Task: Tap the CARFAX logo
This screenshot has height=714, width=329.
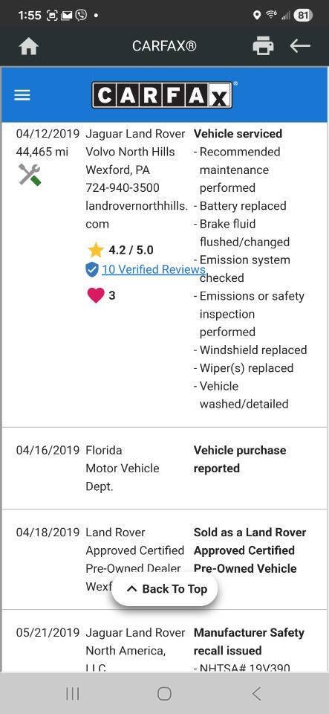Action: (x=163, y=94)
